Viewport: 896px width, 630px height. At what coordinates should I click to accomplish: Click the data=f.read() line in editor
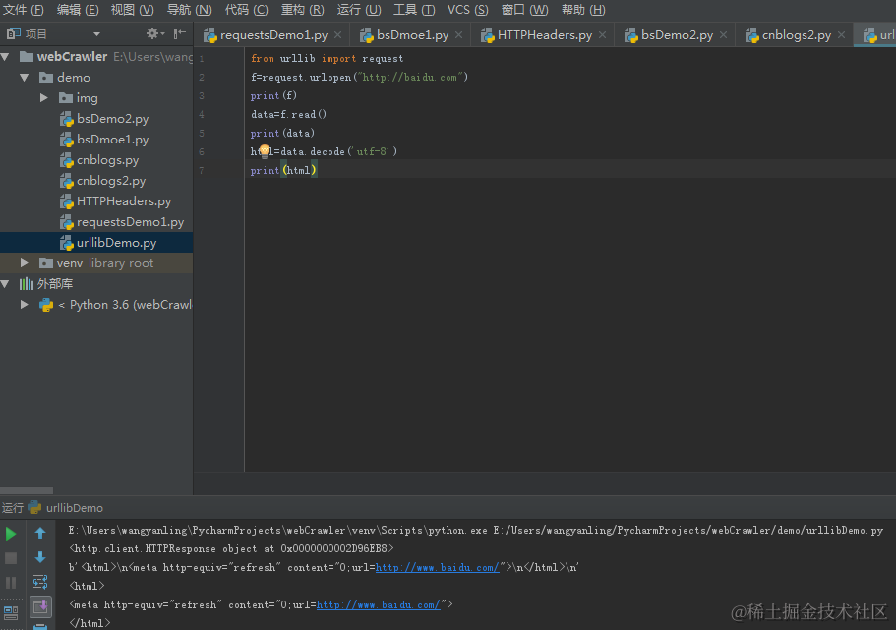pos(288,114)
